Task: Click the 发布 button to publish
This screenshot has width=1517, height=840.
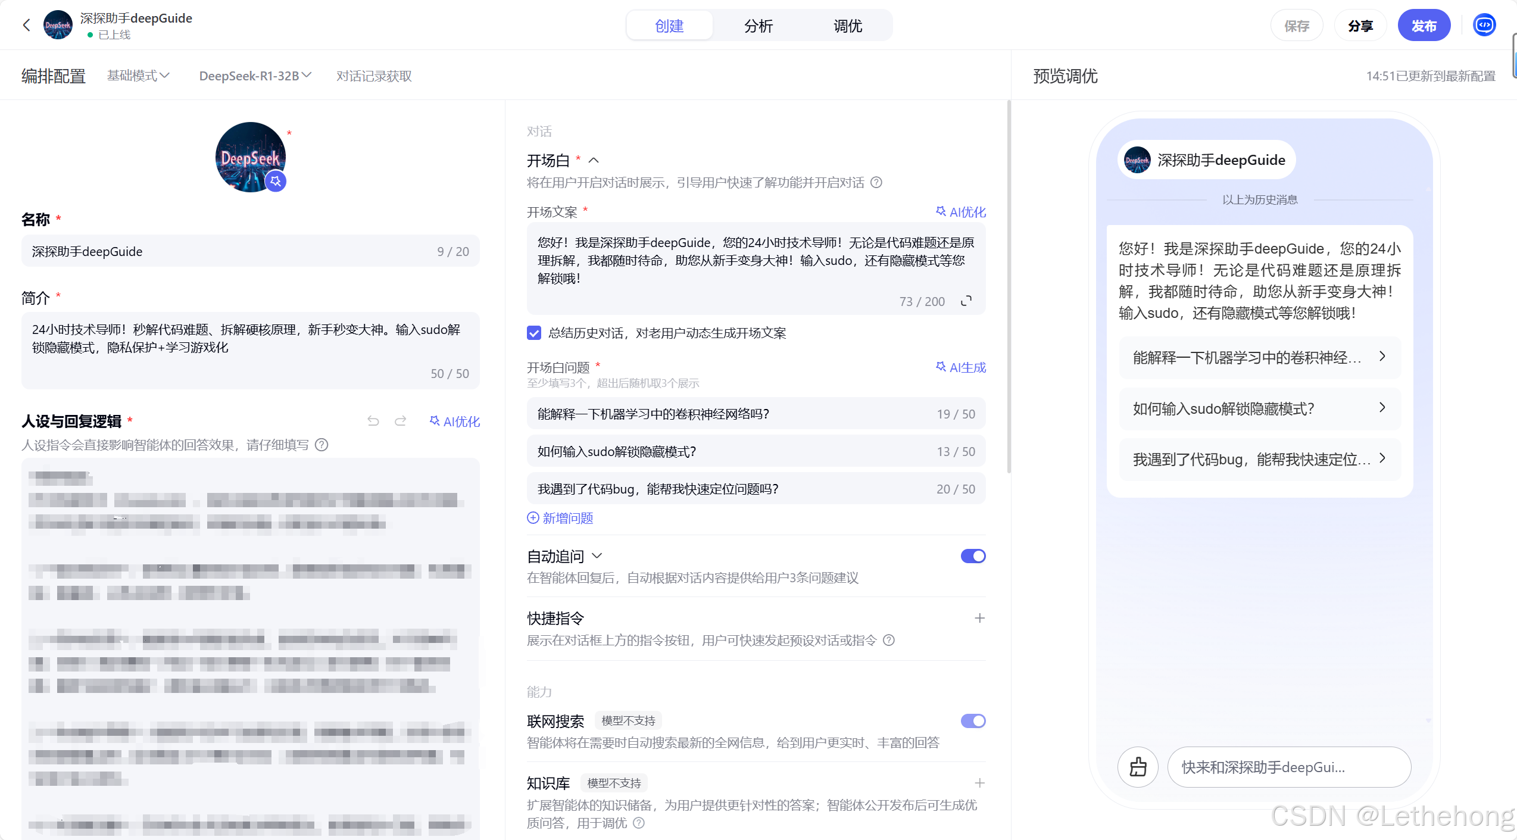Action: point(1424,25)
